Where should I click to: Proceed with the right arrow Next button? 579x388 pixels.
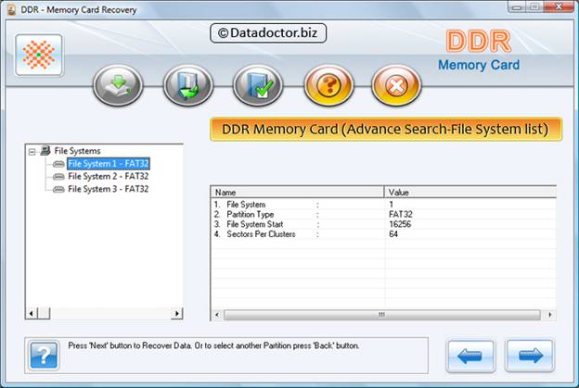(530, 356)
